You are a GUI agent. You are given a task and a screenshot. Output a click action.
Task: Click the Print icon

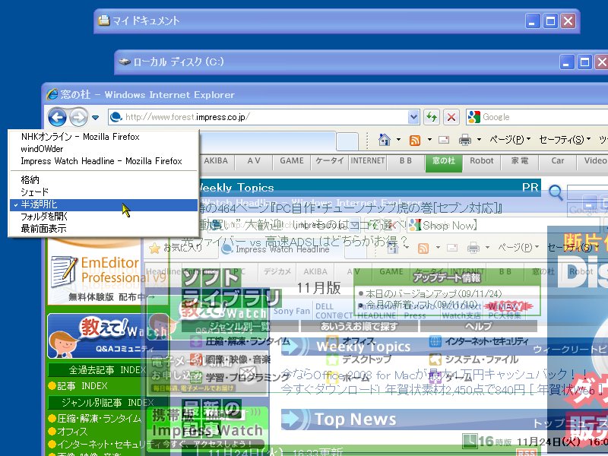click(464, 141)
